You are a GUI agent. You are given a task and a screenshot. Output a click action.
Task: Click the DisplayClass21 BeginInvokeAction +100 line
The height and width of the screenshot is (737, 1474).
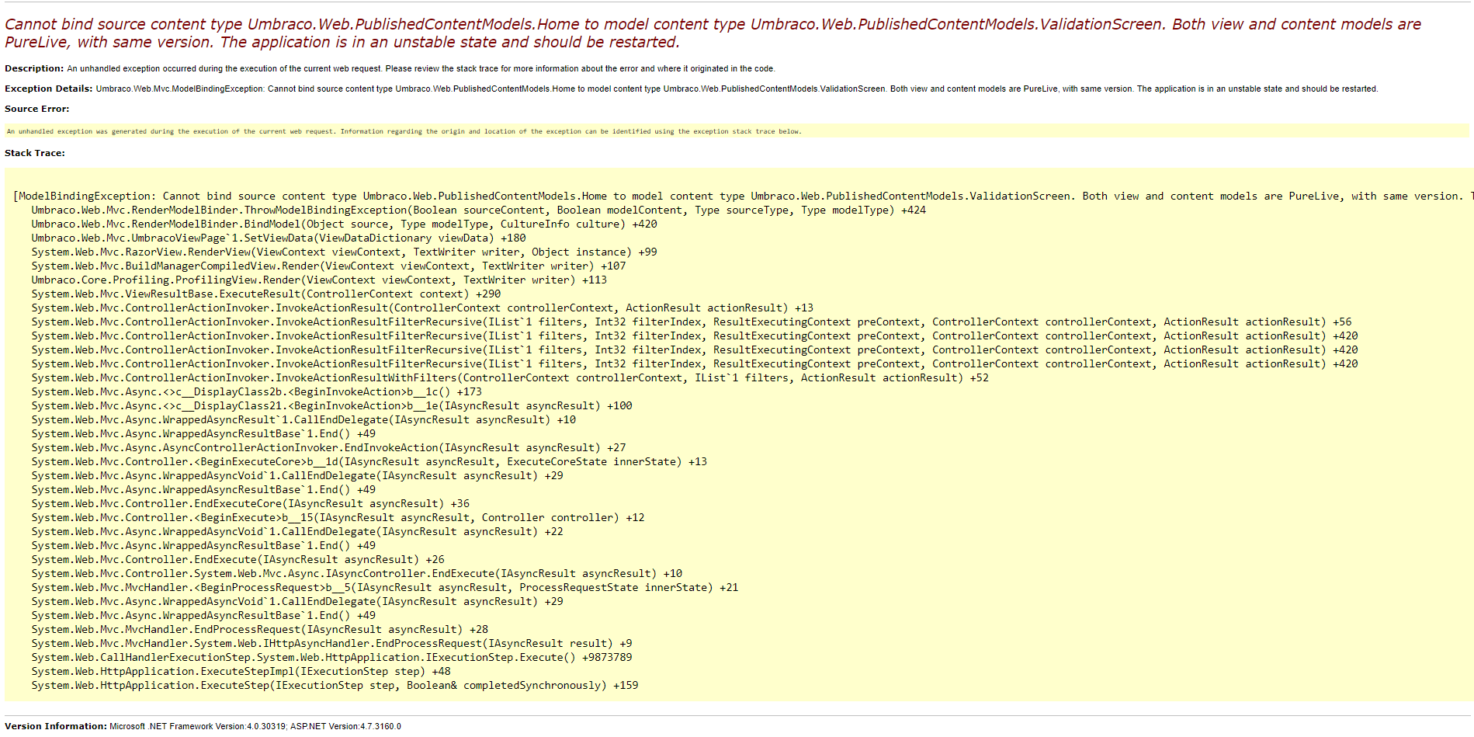pyautogui.click(x=331, y=406)
